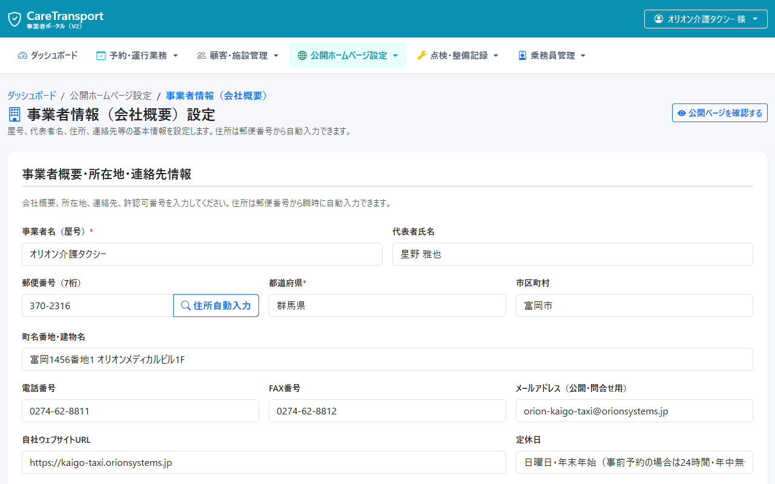Click the 代表者氏名 input field
The width and height of the screenshot is (775, 484).
click(x=573, y=254)
